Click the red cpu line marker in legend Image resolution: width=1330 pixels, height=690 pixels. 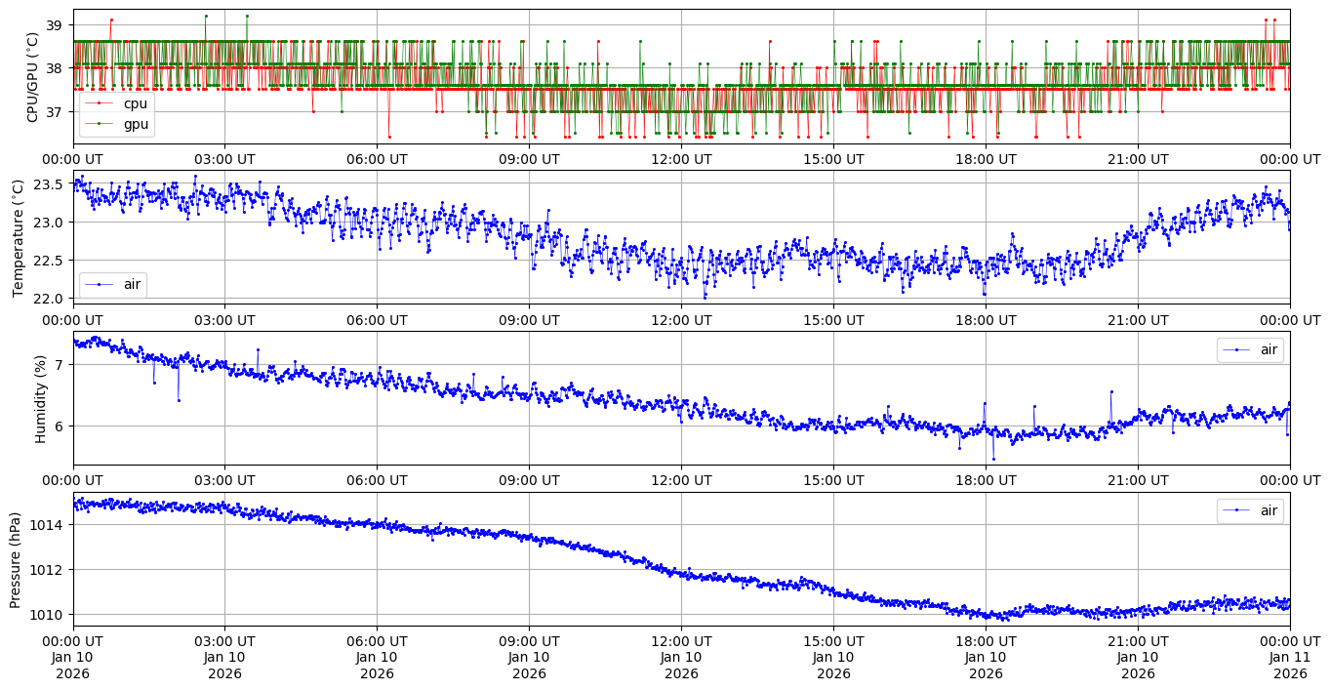pos(99,103)
